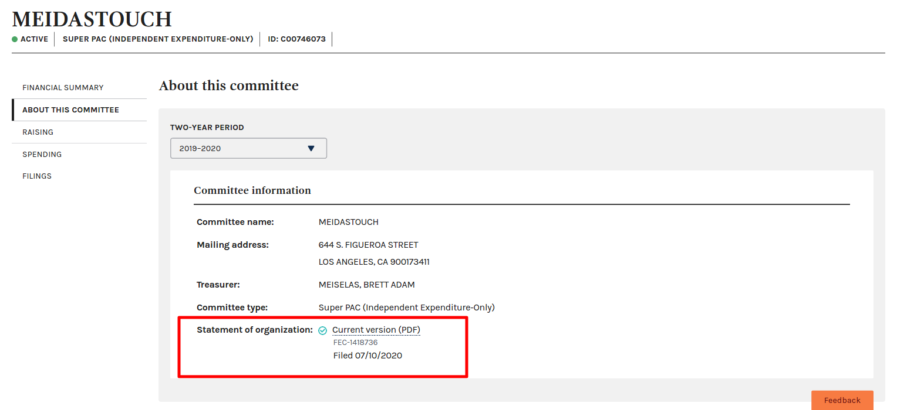The height and width of the screenshot is (410, 897).
Task: Click the Super PAC (Independent Expenditure-Only) header label
Action: [158, 39]
